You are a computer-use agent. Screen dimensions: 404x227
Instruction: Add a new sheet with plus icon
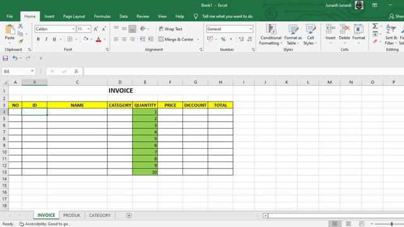coord(129,216)
